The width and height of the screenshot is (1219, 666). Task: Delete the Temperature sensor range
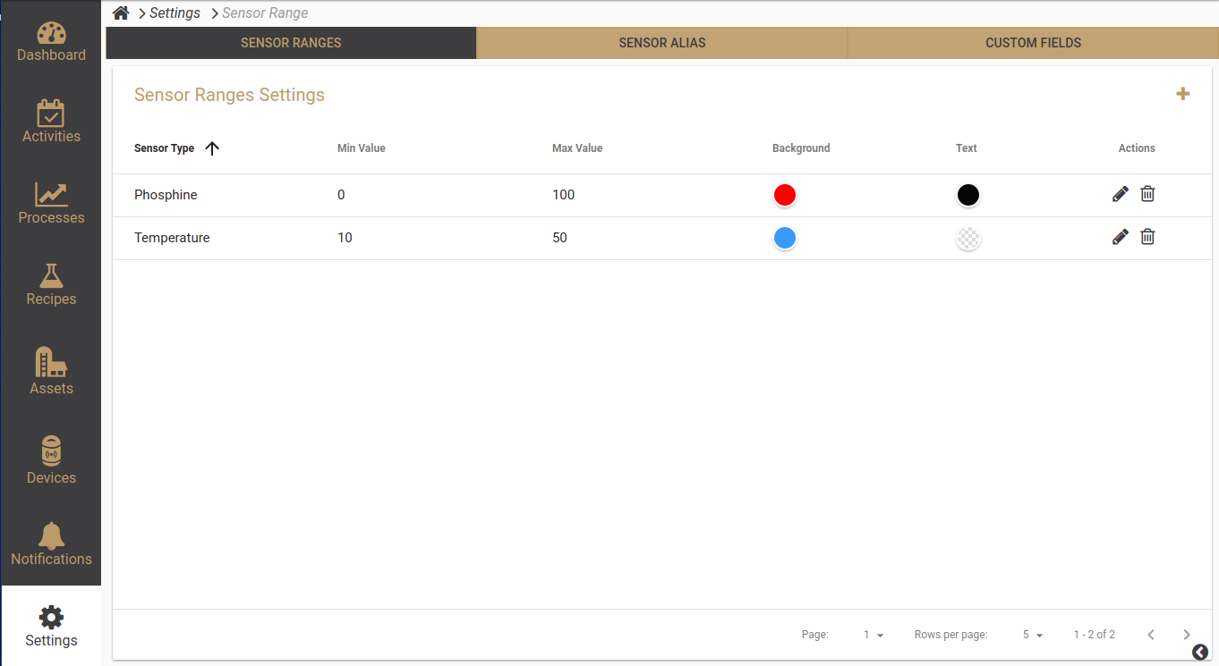point(1147,237)
